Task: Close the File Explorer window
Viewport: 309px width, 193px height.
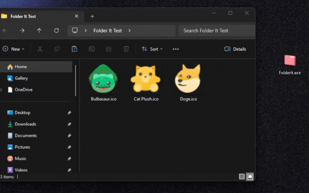Action: click(x=247, y=13)
